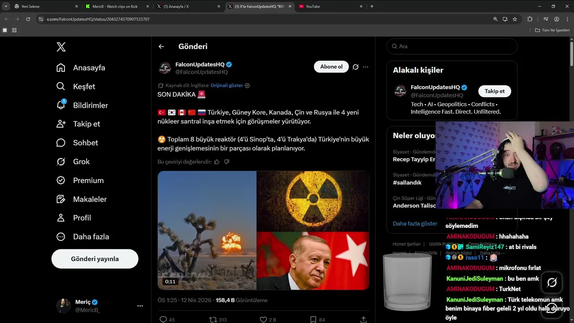Click the floating Grok button above chat
Image resolution: width=574 pixels, height=323 pixels.
coord(552,283)
